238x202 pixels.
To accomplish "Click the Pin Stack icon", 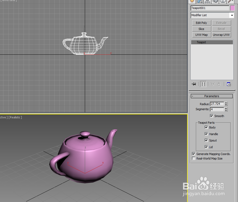I will coord(194,84).
